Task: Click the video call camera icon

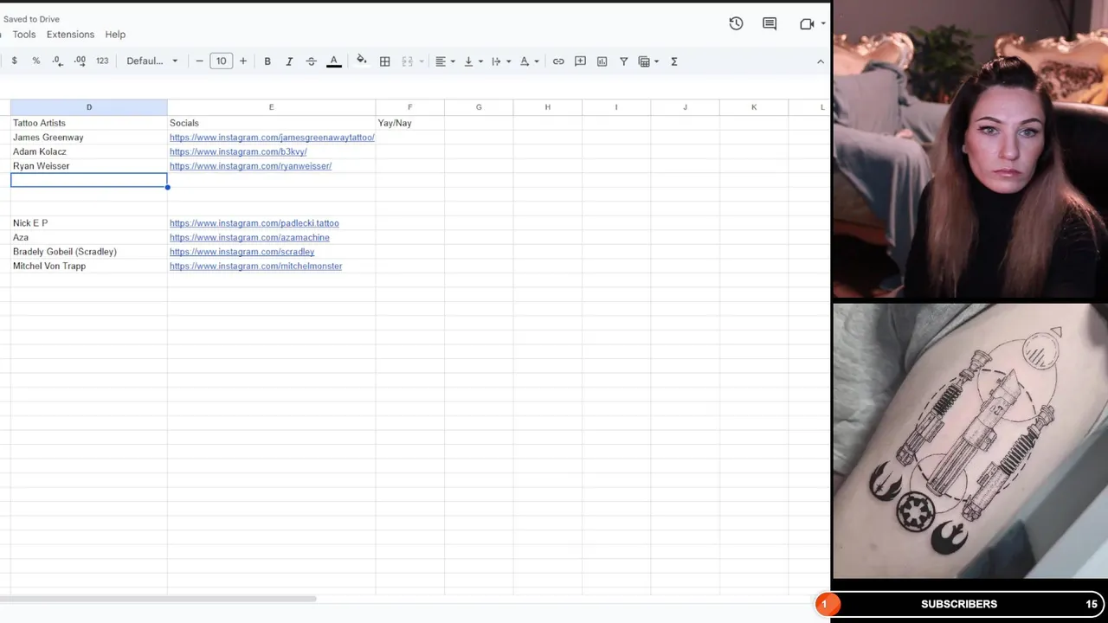Action: pyautogui.click(x=807, y=24)
